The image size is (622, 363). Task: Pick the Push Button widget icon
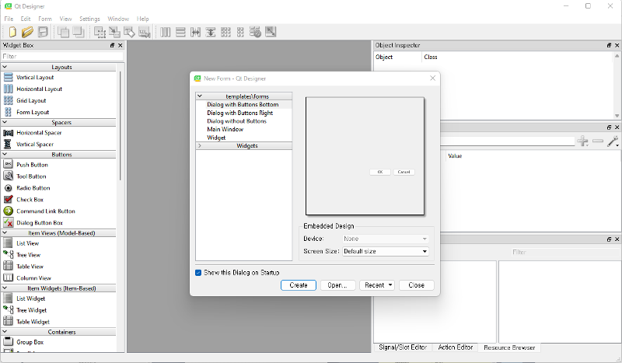[9, 164]
